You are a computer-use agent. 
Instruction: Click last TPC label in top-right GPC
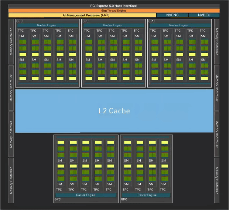pyautogui.click(x=202, y=31)
